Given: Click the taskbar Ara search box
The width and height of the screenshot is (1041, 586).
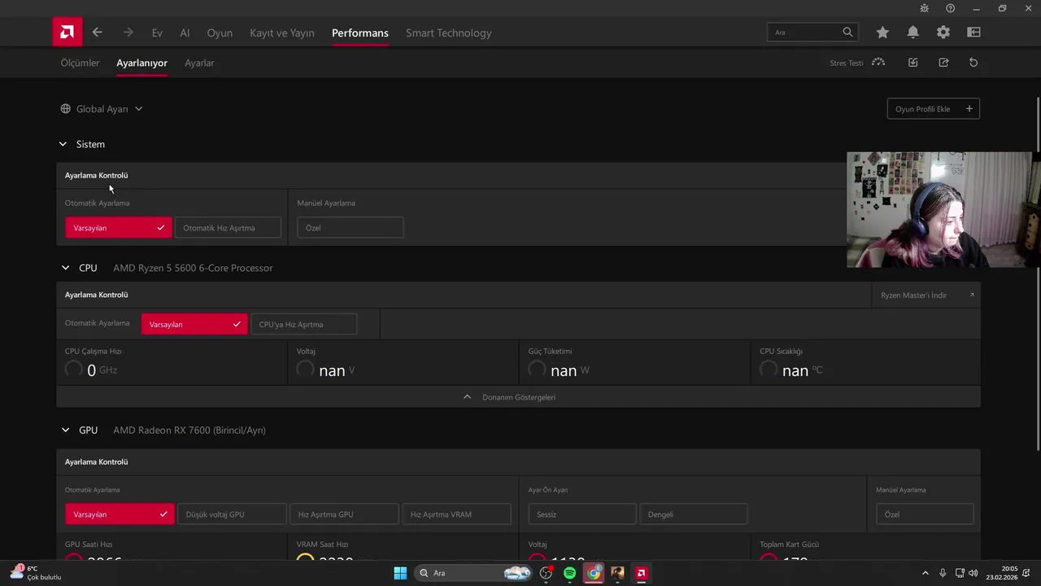Looking at the screenshot, I should [474, 573].
